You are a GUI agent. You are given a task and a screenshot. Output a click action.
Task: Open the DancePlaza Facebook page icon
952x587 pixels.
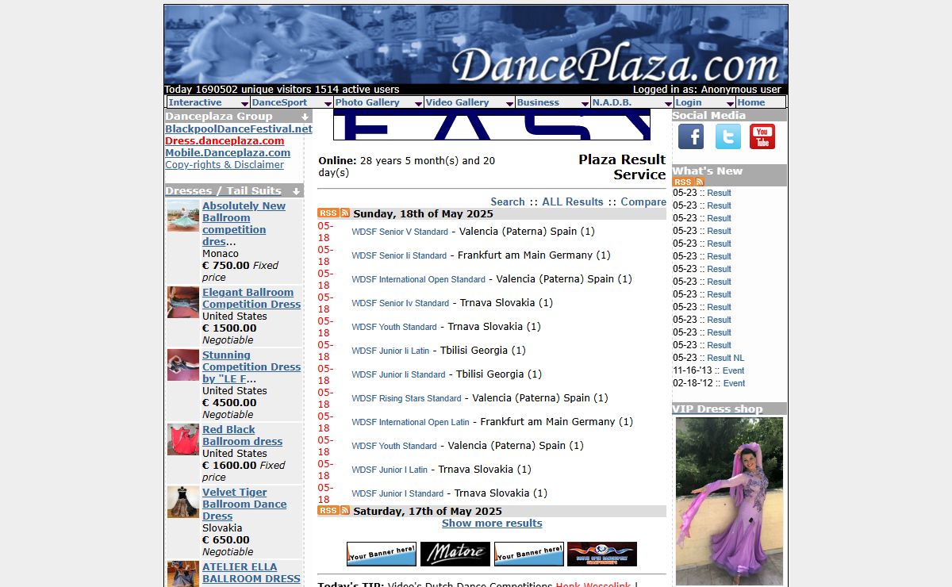click(x=691, y=136)
